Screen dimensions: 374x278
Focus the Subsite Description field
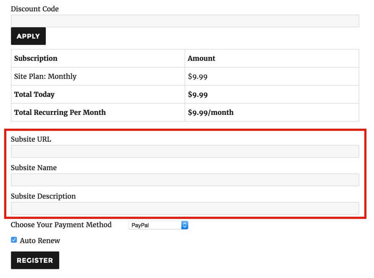[185, 208]
